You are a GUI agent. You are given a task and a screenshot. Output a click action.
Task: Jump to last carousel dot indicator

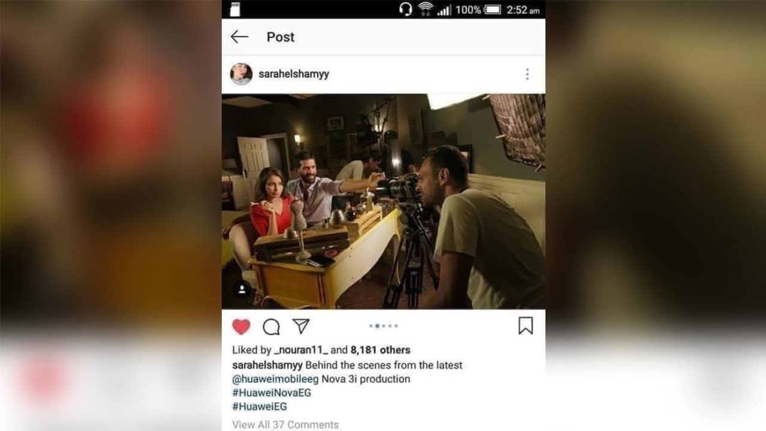[396, 326]
